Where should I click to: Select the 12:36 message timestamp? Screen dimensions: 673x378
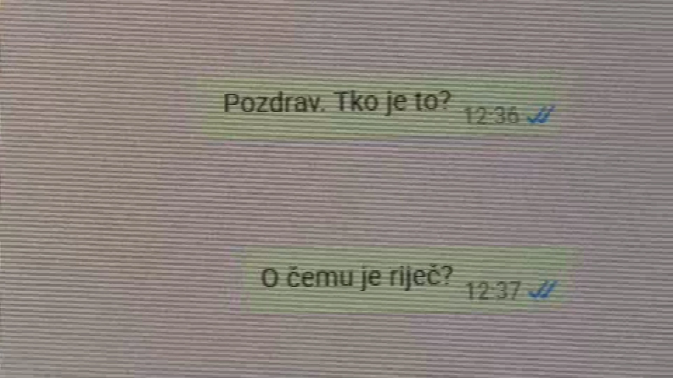coord(491,115)
